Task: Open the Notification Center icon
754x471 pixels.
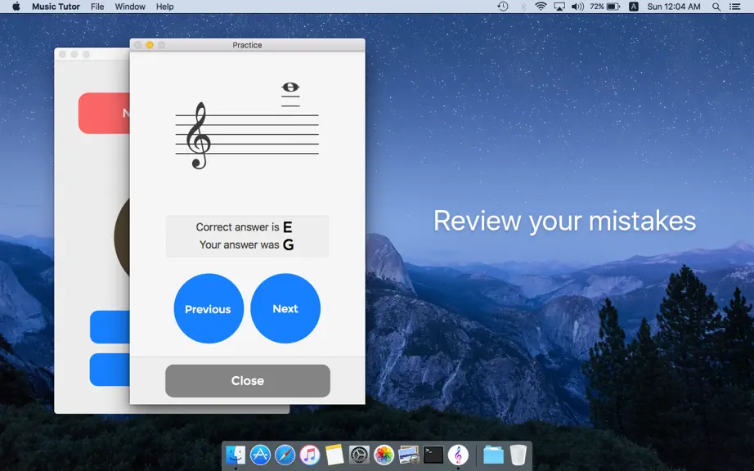Action: [x=734, y=7]
